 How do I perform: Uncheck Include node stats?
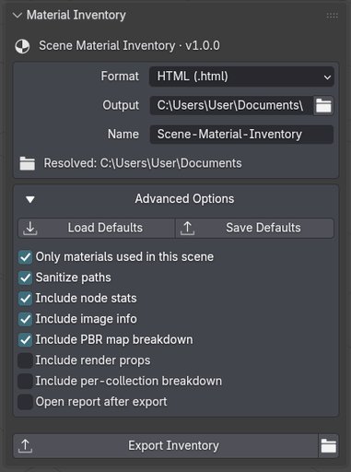coord(25,299)
